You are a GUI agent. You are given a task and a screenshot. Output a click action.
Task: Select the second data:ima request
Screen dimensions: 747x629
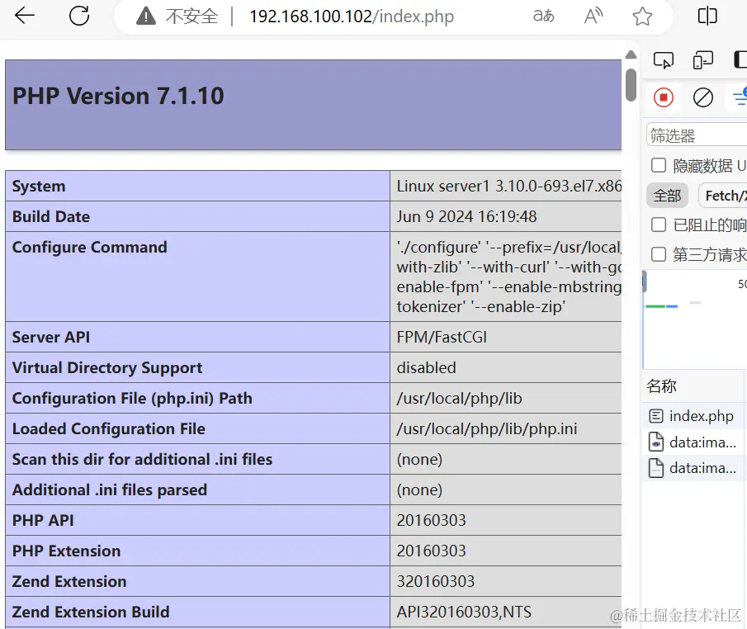pyautogui.click(x=694, y=468)
